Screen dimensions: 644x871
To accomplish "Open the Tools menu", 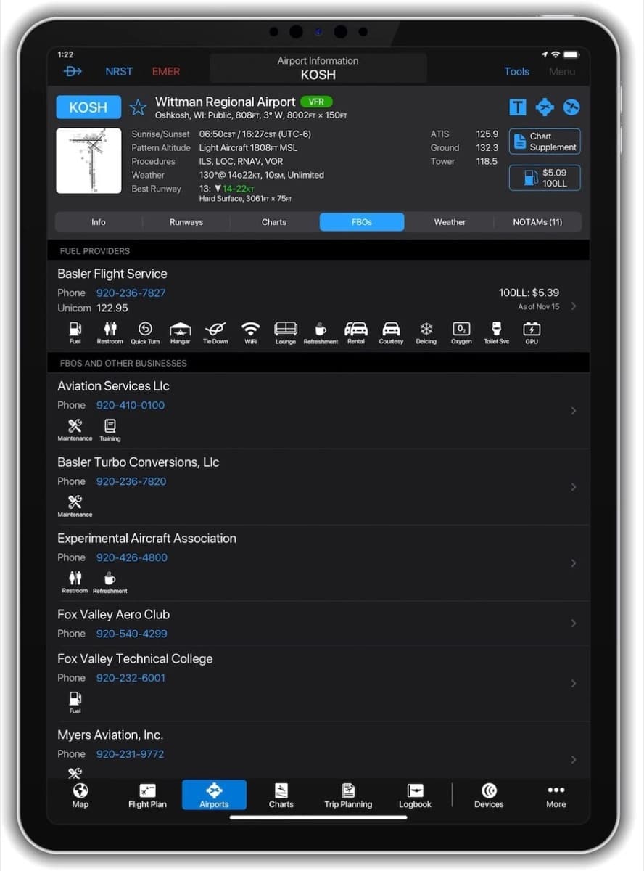I will click(517, 71).
